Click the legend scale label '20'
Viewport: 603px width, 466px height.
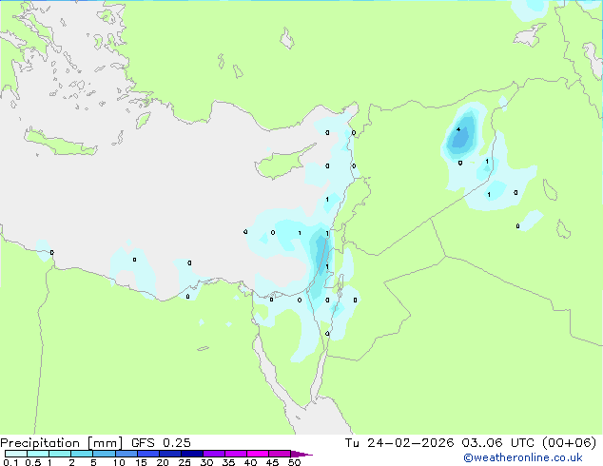point(163,462)
